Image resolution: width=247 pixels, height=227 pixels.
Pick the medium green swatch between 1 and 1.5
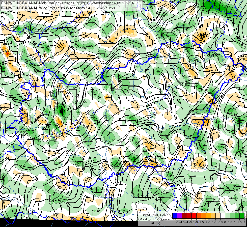(237, 216)
